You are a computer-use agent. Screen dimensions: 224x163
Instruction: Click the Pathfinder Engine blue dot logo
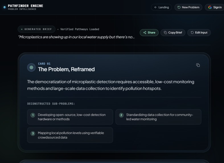[x=5, y=7]
